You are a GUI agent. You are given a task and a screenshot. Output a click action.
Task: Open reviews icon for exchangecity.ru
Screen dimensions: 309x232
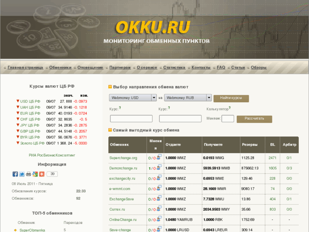[x=159, y=178]
